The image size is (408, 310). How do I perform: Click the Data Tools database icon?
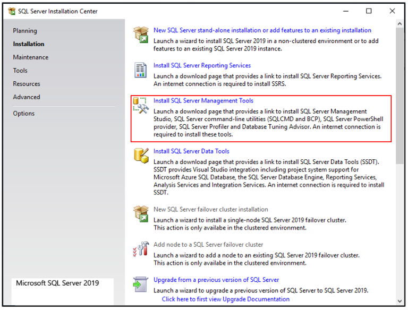[141, 156]
